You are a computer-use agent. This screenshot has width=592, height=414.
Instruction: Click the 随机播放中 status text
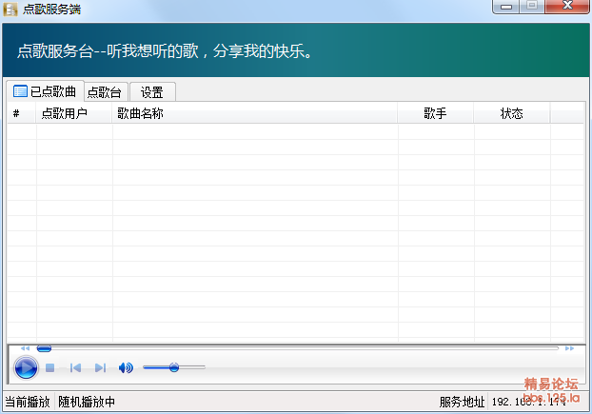pyautogui.click(x=87, y=402)
